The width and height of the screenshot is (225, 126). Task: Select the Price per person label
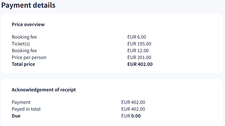[x=29, y=57]
